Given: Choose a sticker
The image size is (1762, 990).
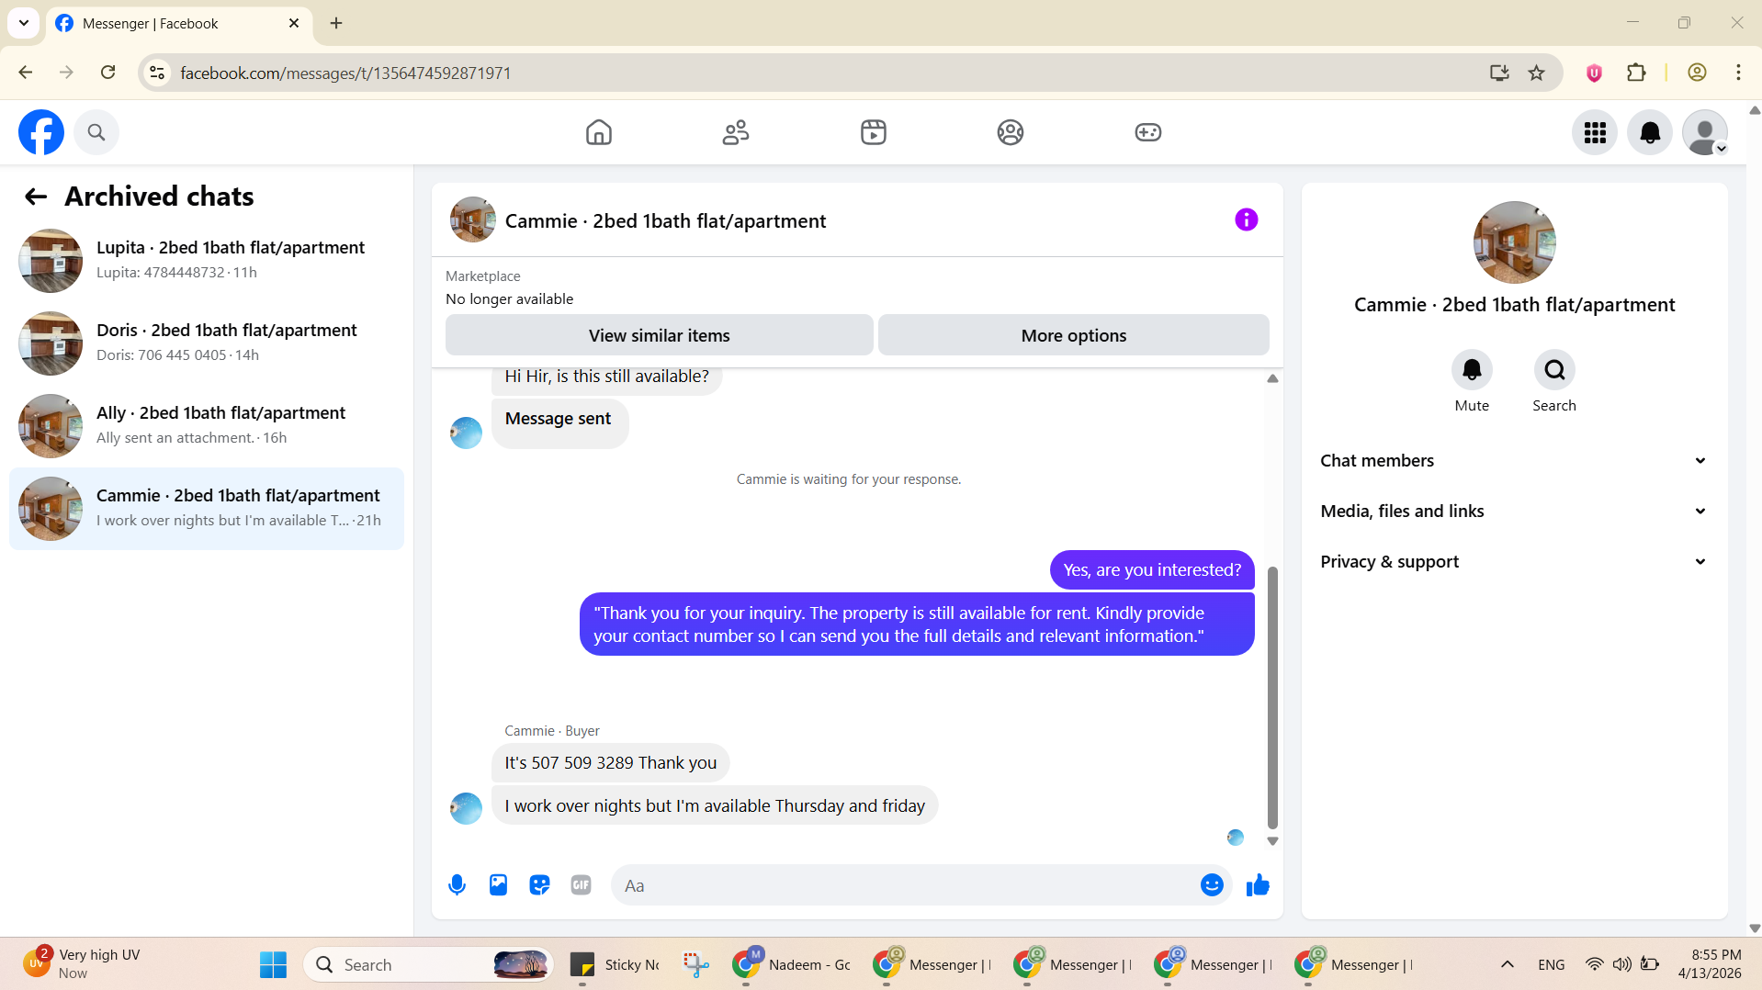Looking at the screenshot, I should [x=539, y=885].
